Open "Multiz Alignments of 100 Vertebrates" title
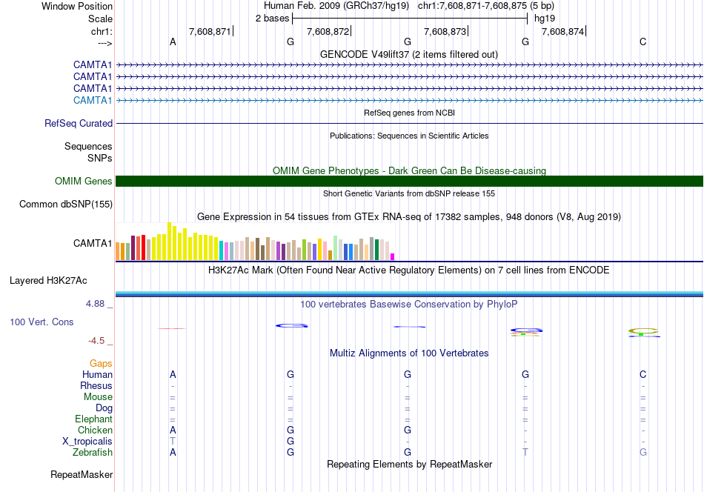This screenshot has height=492, width=704. coord(409,353)
